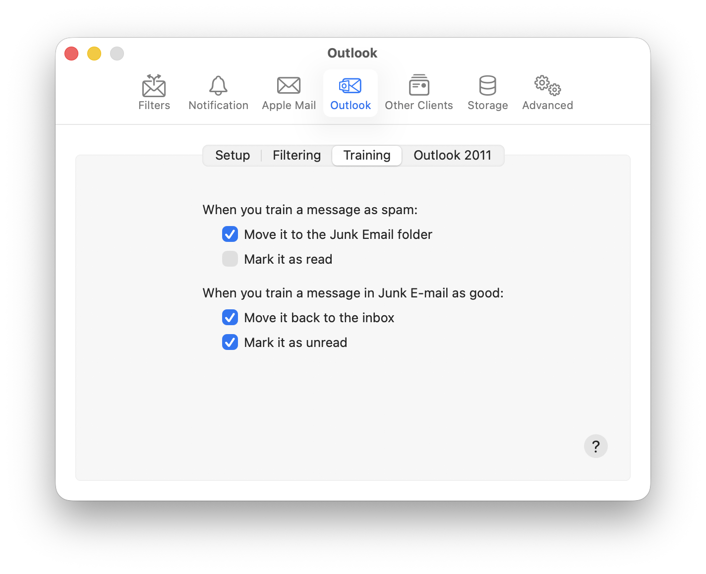Open the Advanced settings gear icon
706x574 pixels.
547,86
